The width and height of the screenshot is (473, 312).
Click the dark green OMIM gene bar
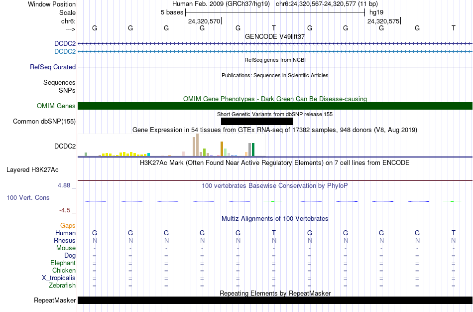tap(275, 106)
